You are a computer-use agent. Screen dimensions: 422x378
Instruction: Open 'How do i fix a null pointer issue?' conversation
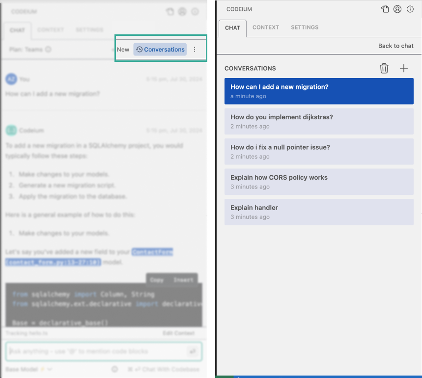click(319, 151)
